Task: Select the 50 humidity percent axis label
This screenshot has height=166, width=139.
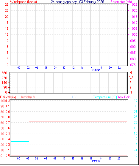Action: 2,128
